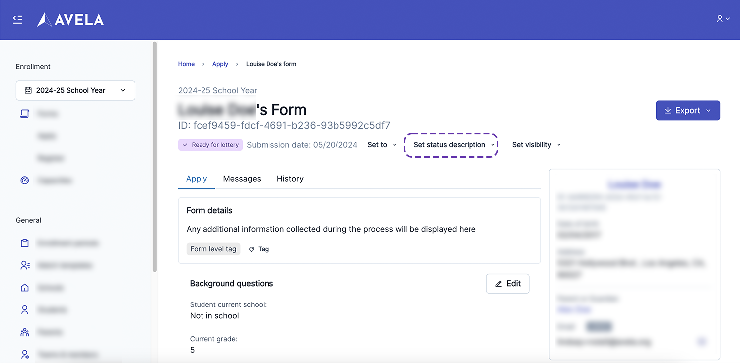740x363 pixels.
Task: Click the clipboard icon under General
Action: point(25,243)
